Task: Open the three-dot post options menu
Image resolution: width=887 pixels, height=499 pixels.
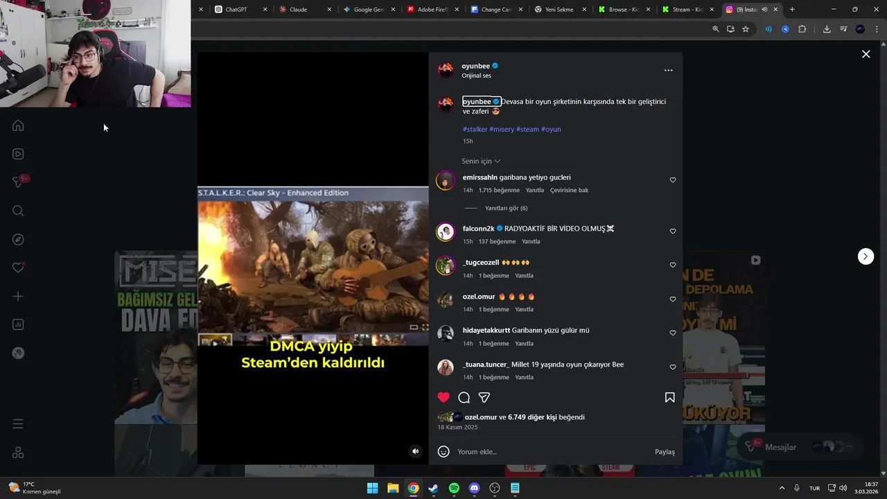Action: click(668, 70)
